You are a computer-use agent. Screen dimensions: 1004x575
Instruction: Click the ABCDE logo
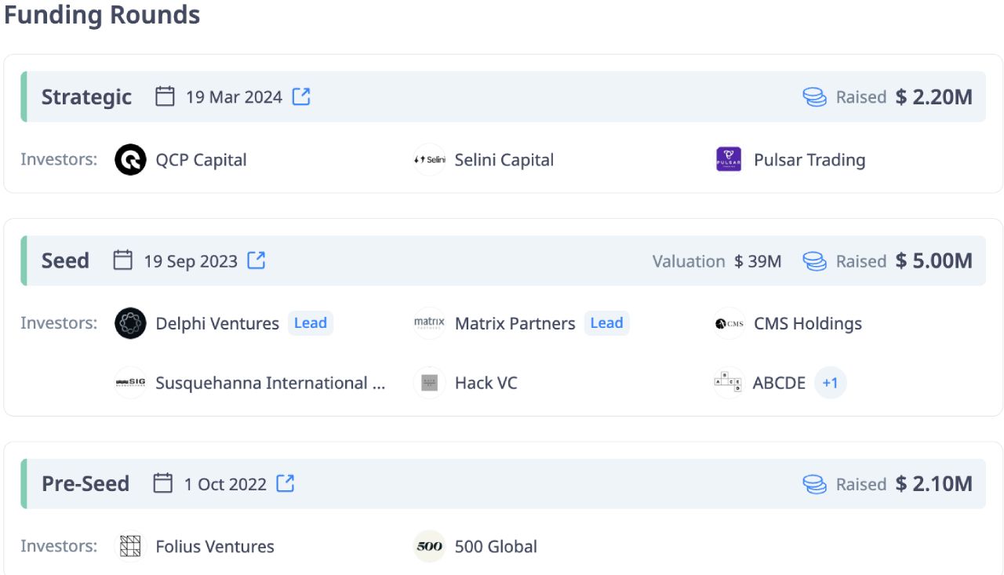tap(729, 383)
